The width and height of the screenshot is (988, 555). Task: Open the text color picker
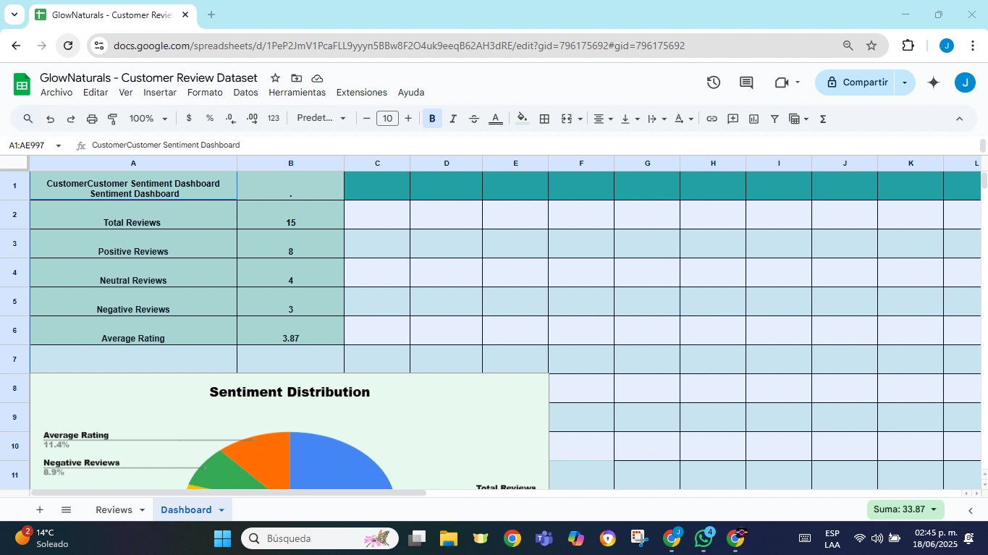click(x=496, y=119)
